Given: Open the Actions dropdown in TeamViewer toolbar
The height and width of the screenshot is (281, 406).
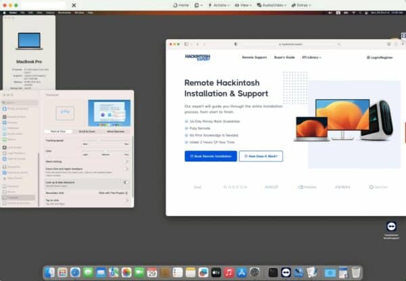Looking at the screenshot, I should (219, 5).
